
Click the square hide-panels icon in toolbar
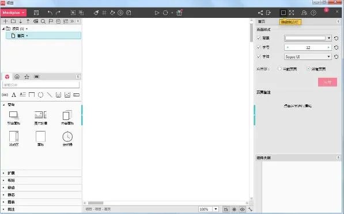[283, 13]
